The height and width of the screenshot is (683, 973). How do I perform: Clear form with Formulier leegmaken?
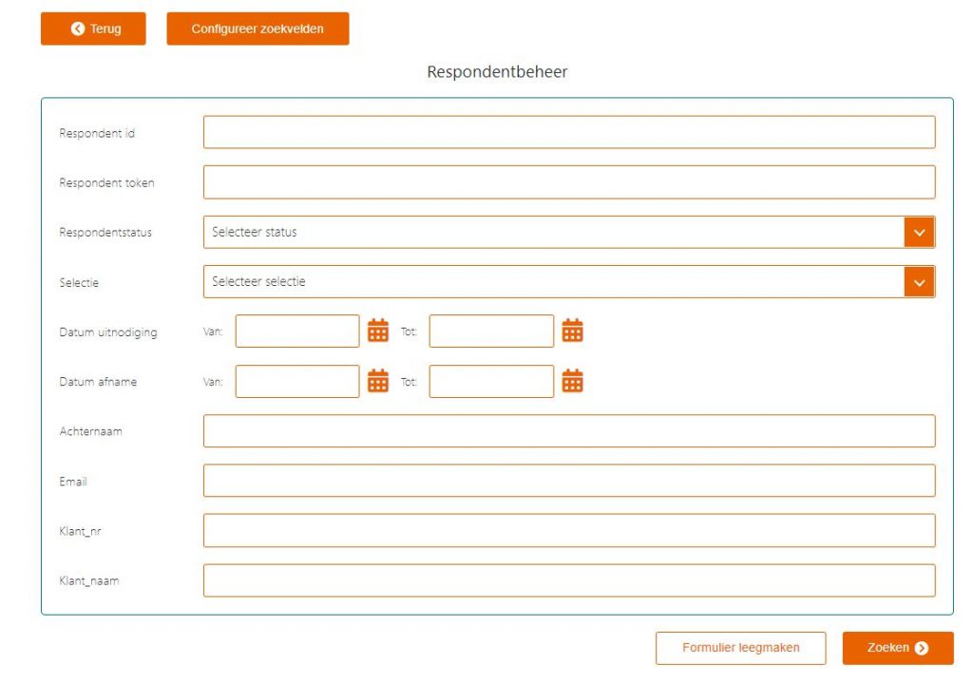[740, 648]
